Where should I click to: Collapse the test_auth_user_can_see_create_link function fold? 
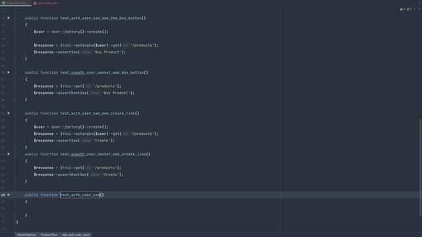pyautogui.click(x=15, y=113)
